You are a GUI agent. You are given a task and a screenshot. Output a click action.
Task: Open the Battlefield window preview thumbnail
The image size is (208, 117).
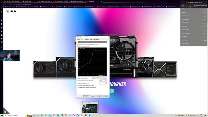pyautogui.click(x=90, y=108)
